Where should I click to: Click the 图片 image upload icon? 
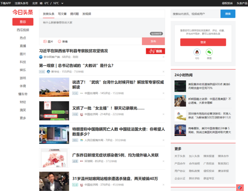tap(45, 41)
